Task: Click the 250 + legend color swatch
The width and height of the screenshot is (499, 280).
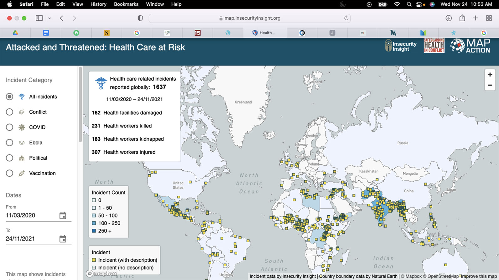Action: coord(94,231)
